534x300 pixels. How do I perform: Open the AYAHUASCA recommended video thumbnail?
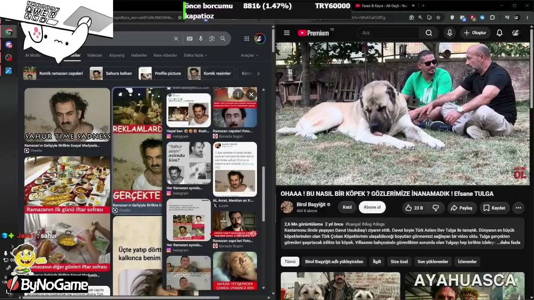tap(465, 286)
